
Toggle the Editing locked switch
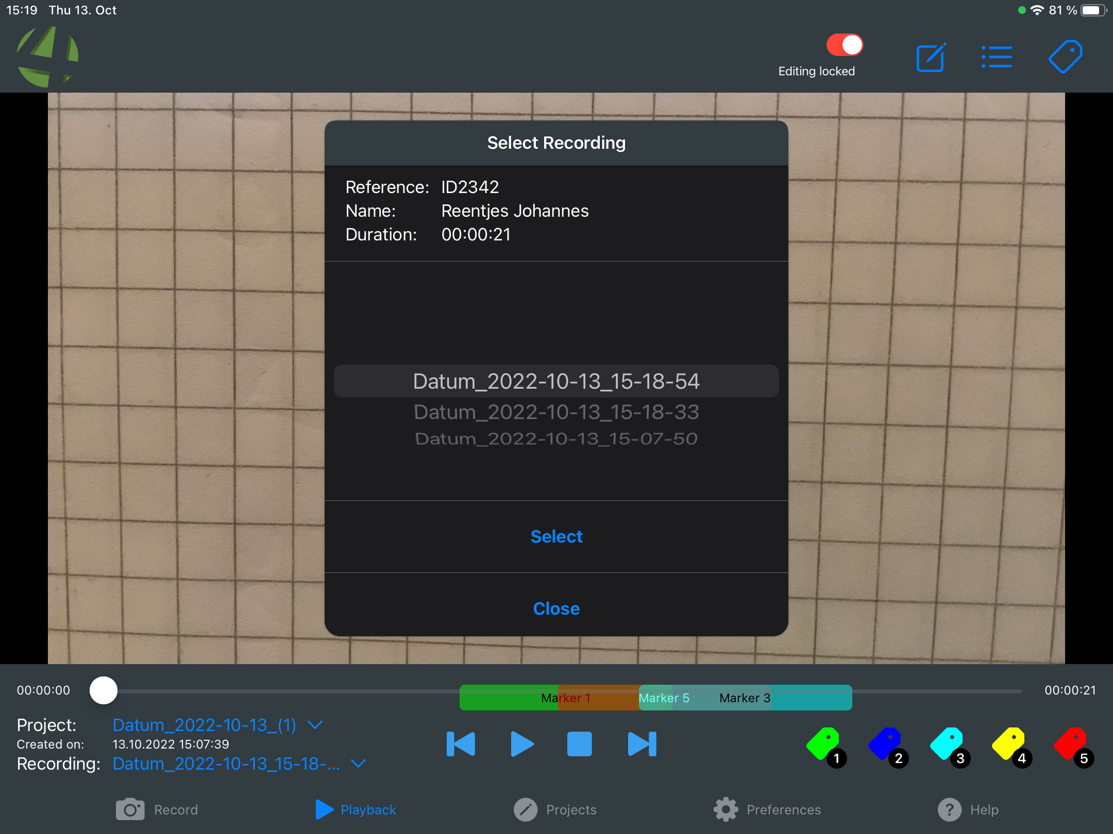[x=845, y=45]
